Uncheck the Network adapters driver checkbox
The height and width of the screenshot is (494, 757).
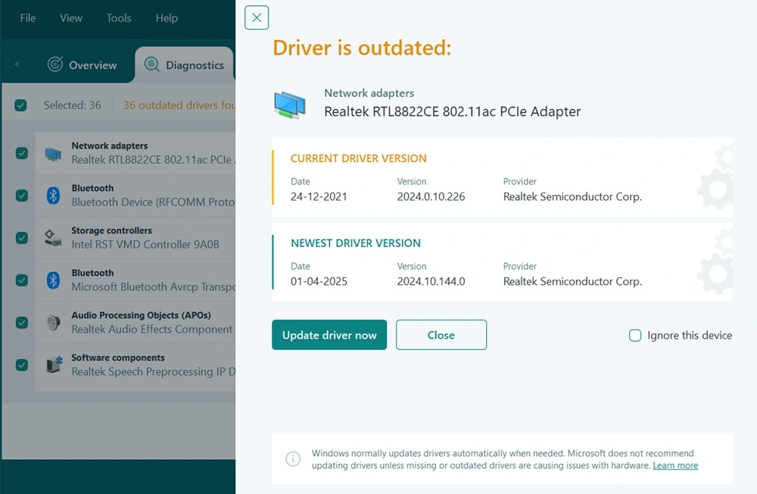coord(21,153)
